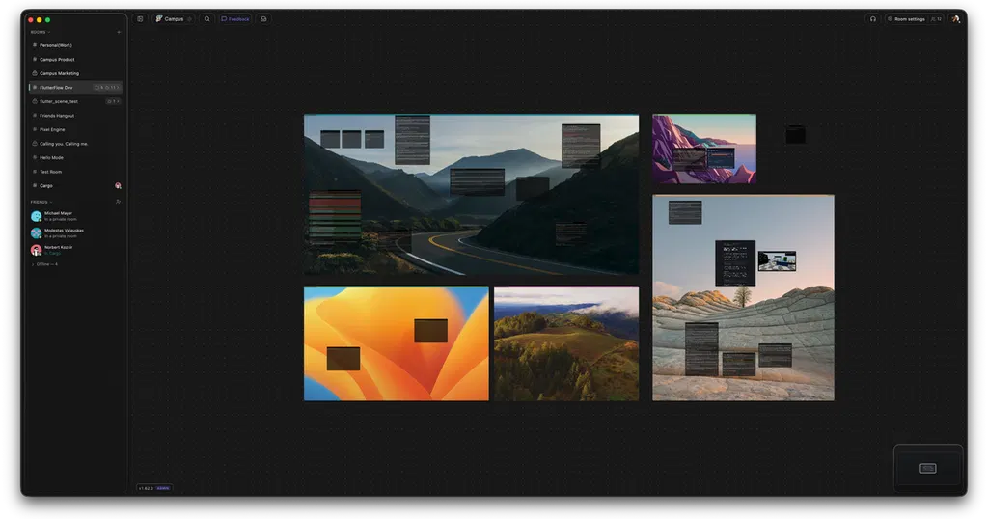Open Room settings
This screenshot has width=988, height=519.
pos(906,19)
